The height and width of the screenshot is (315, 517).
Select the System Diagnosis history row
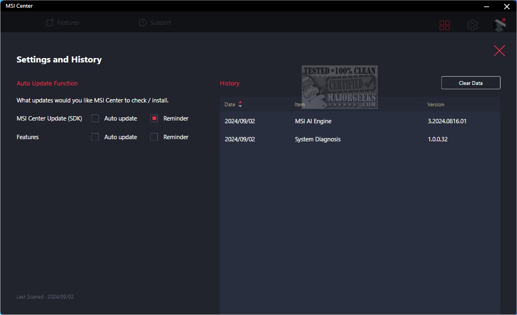coord(360,139)
